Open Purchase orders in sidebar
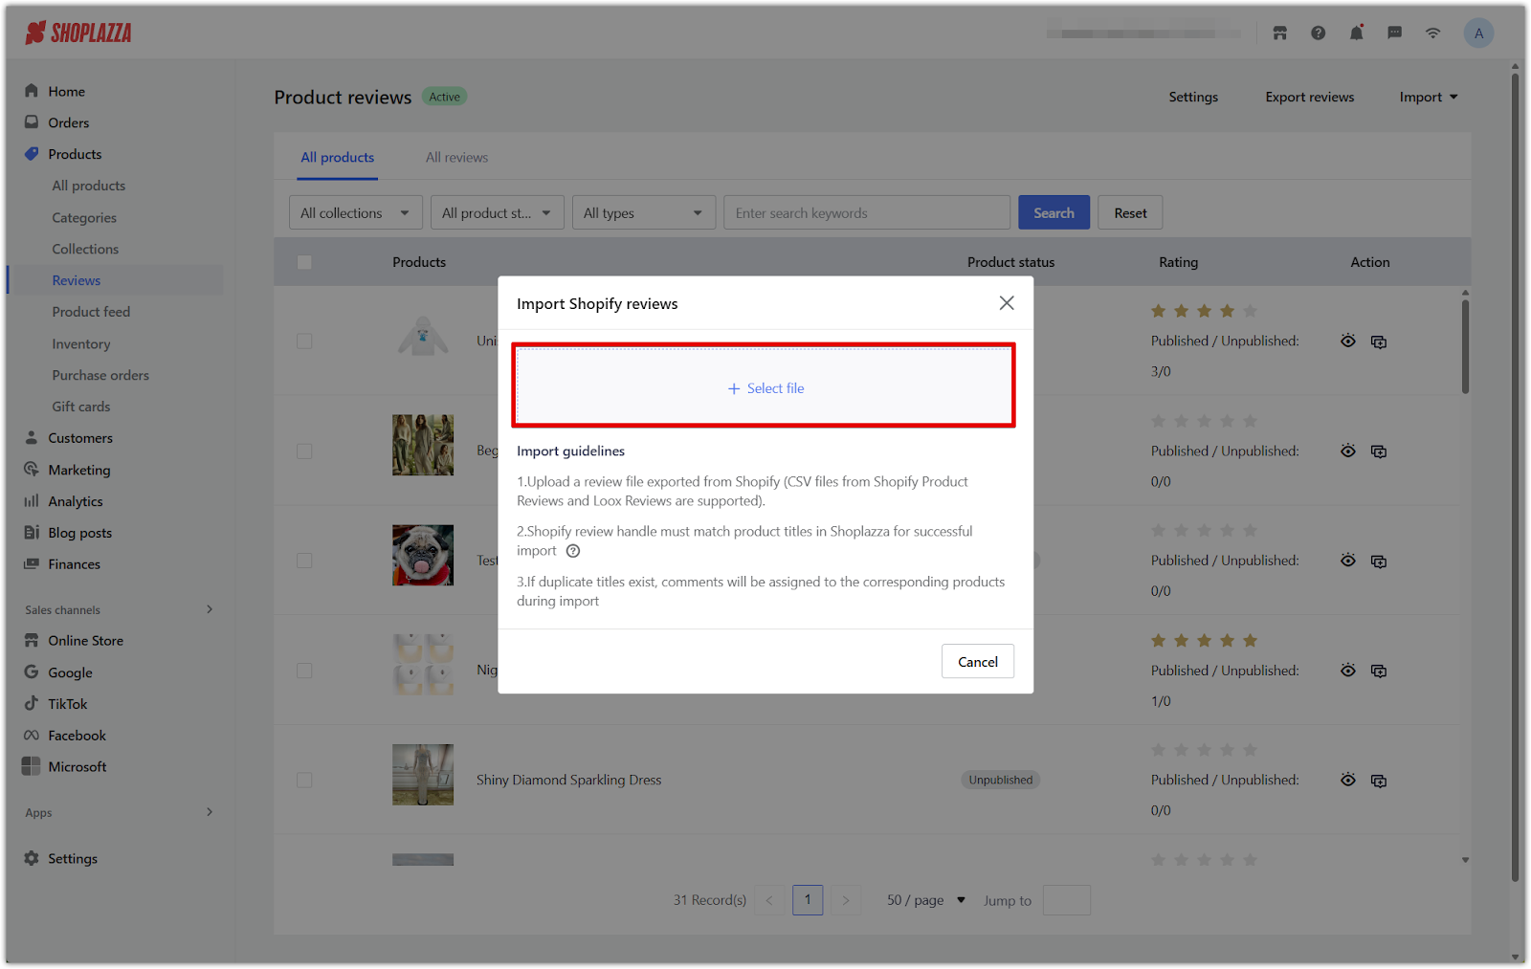The image size is (1531, 969). pyautogui.click(x=100, y=375)
